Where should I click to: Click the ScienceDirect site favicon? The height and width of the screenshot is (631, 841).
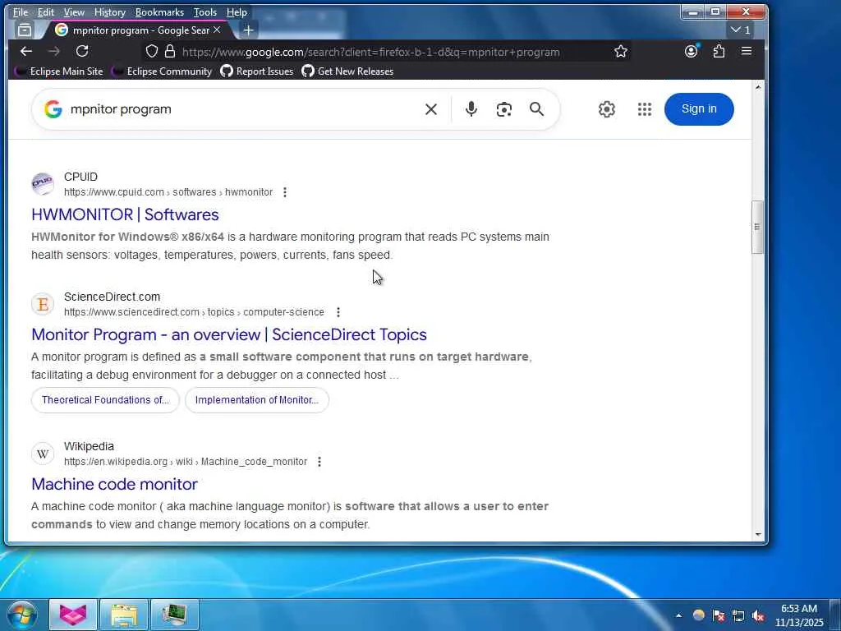43,304
